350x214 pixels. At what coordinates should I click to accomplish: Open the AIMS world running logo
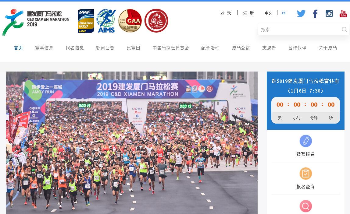tap(106, 21)
